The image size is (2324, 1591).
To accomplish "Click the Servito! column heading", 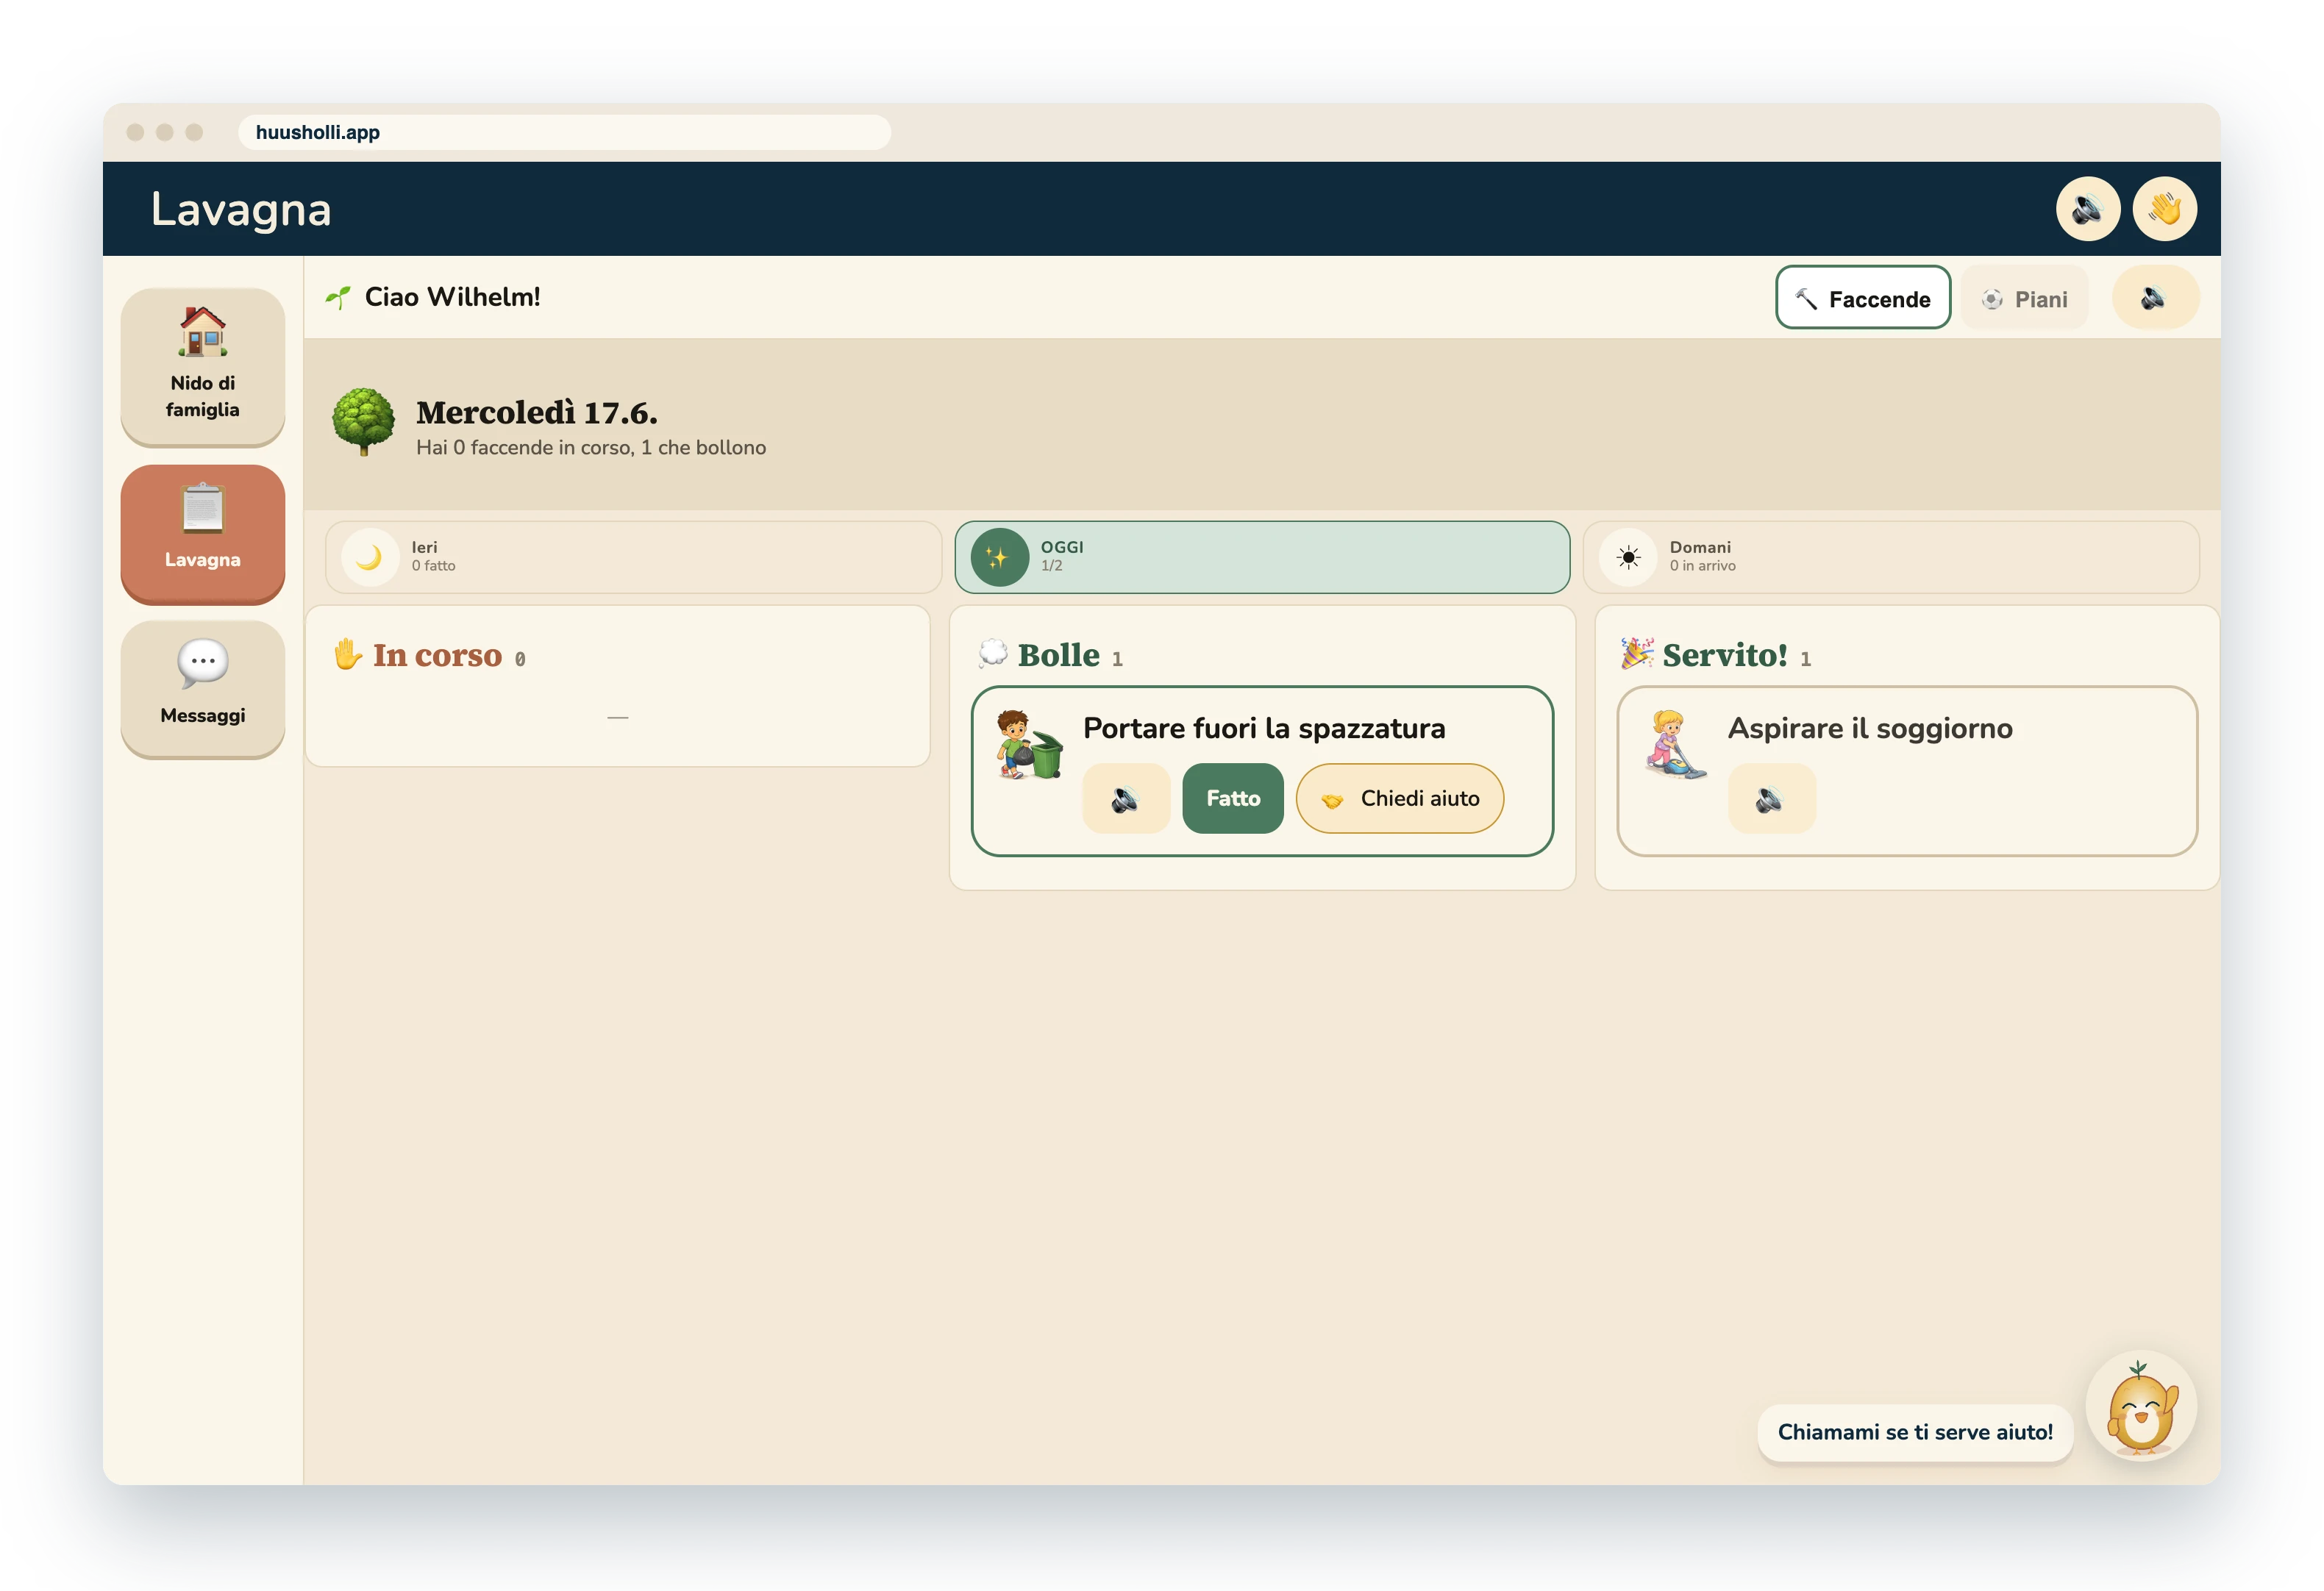I will coord(1725,655).
